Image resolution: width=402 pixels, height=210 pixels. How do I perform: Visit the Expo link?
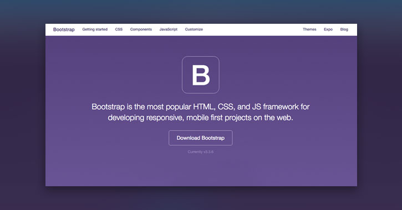328,29
